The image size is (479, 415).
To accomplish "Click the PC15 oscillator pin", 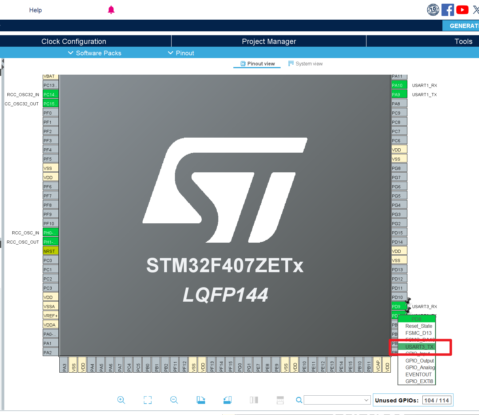I will 51,104.
